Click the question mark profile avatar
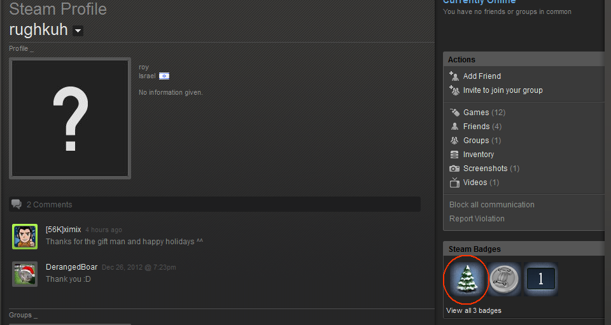The image size is (611, 325). tap(70, 118)
